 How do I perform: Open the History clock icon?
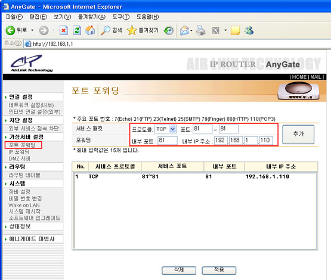click(x=169, y=30)
